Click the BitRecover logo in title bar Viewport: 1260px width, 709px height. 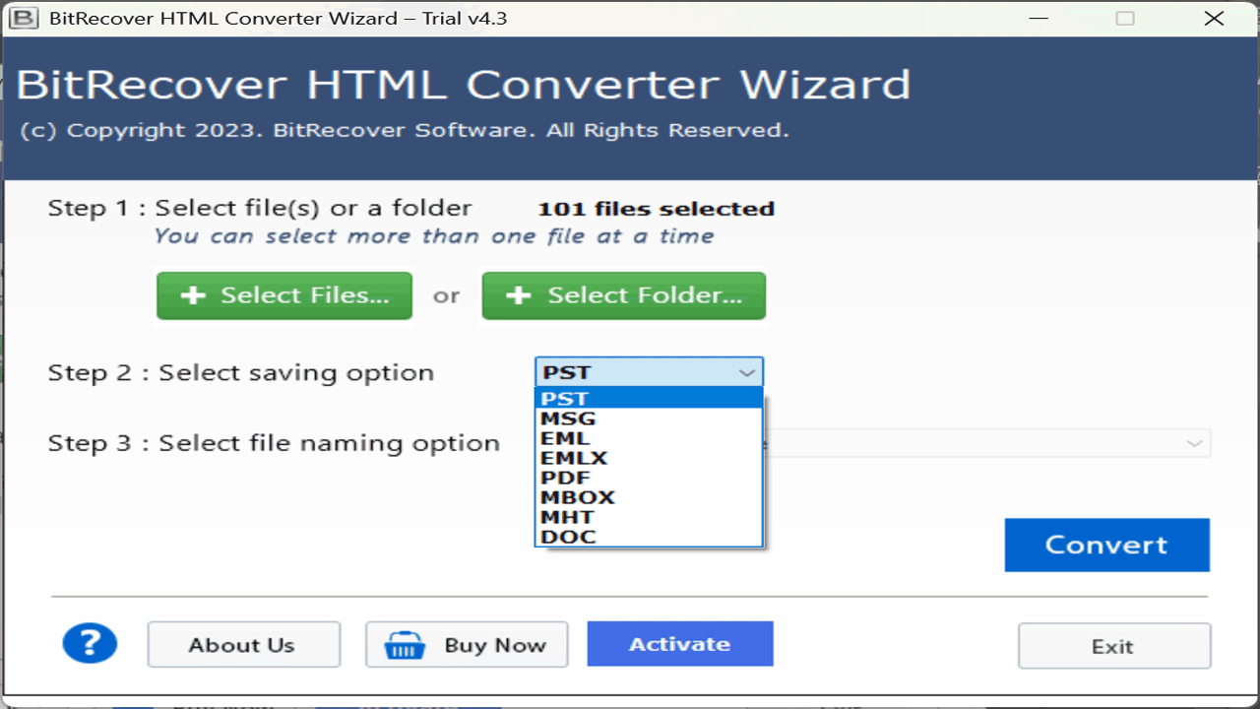(x=23, y=19)
